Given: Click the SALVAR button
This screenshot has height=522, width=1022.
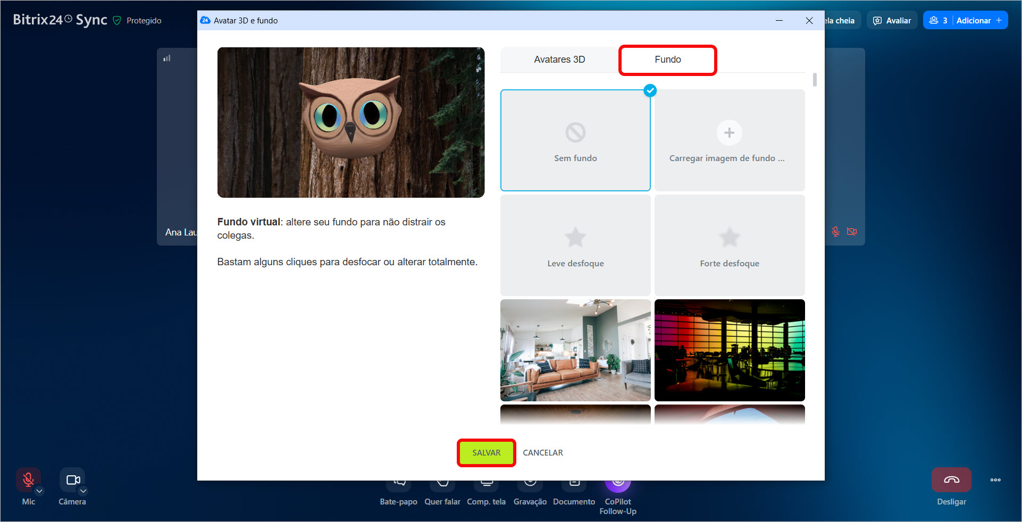Looking at the screenshot, I should (486, 453).
